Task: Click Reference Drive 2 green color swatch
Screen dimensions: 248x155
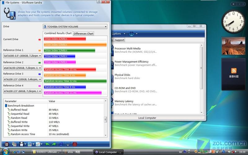Action: (x=40, y=63)
